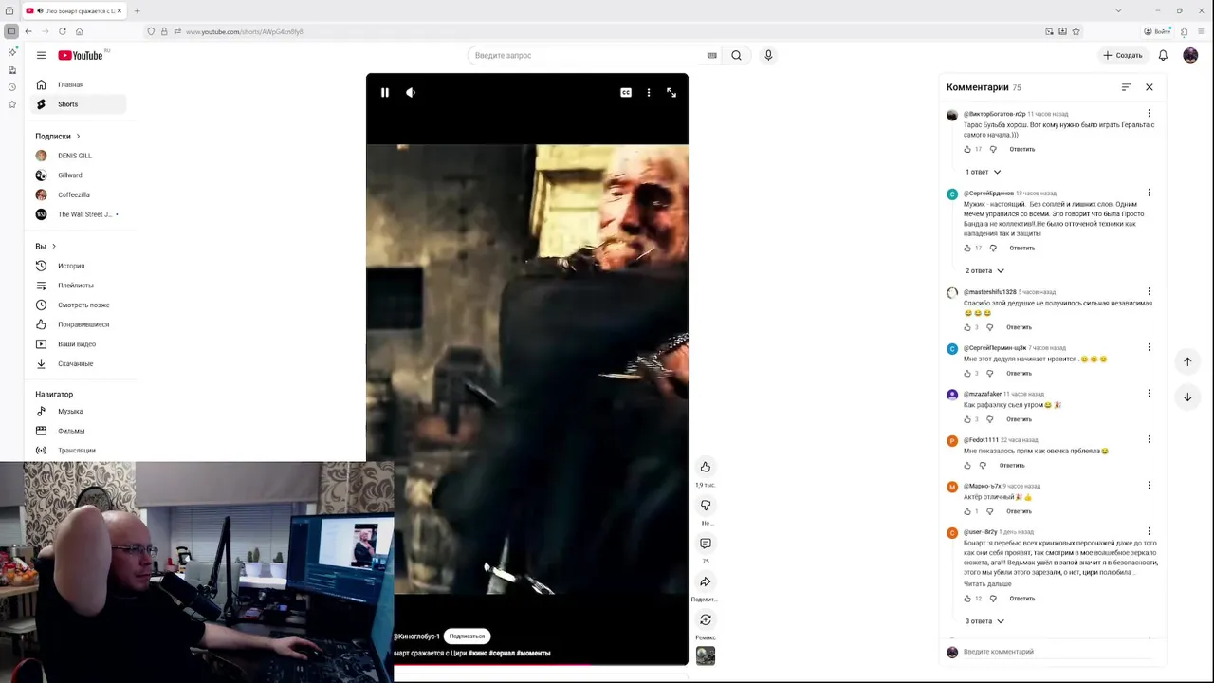
Task: Click the browser Войти sign-in button
Action: (x=1157, y=31)
